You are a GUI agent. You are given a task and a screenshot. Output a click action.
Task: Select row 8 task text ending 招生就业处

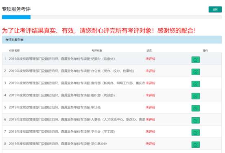click(x=58, y=144)
